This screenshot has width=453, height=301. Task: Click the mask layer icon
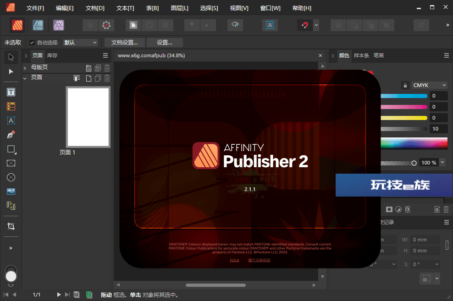(x=389, y=209)
